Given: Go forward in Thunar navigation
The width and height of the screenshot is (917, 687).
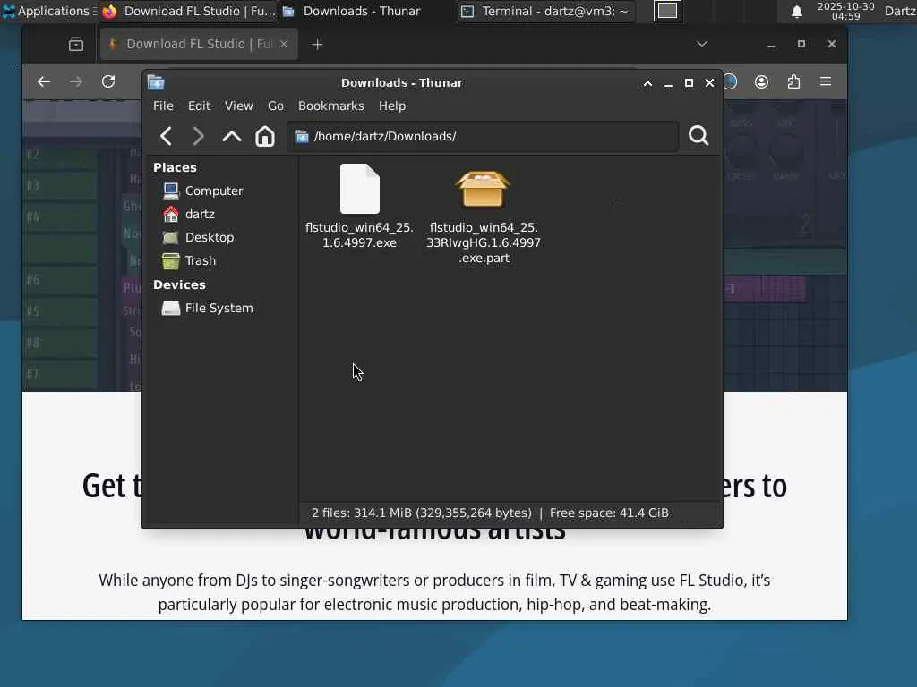Looking at the screenshot, I should click(x=198, y=136).
